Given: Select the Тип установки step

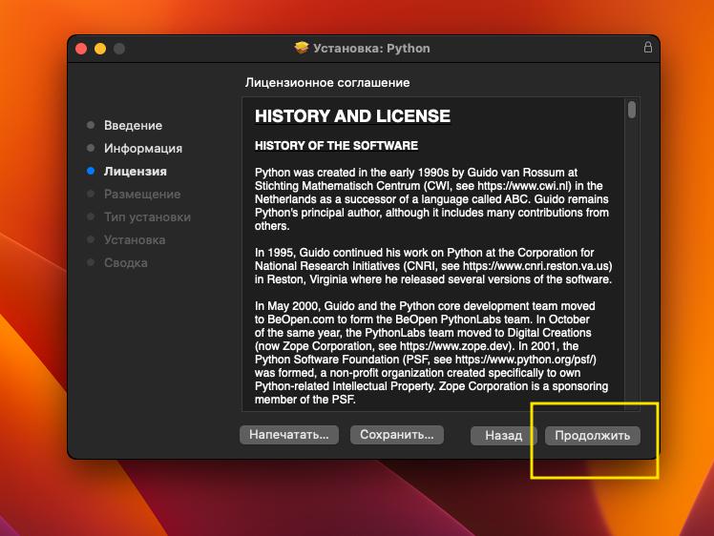Looking at the screenshot, I should [147, 217].
